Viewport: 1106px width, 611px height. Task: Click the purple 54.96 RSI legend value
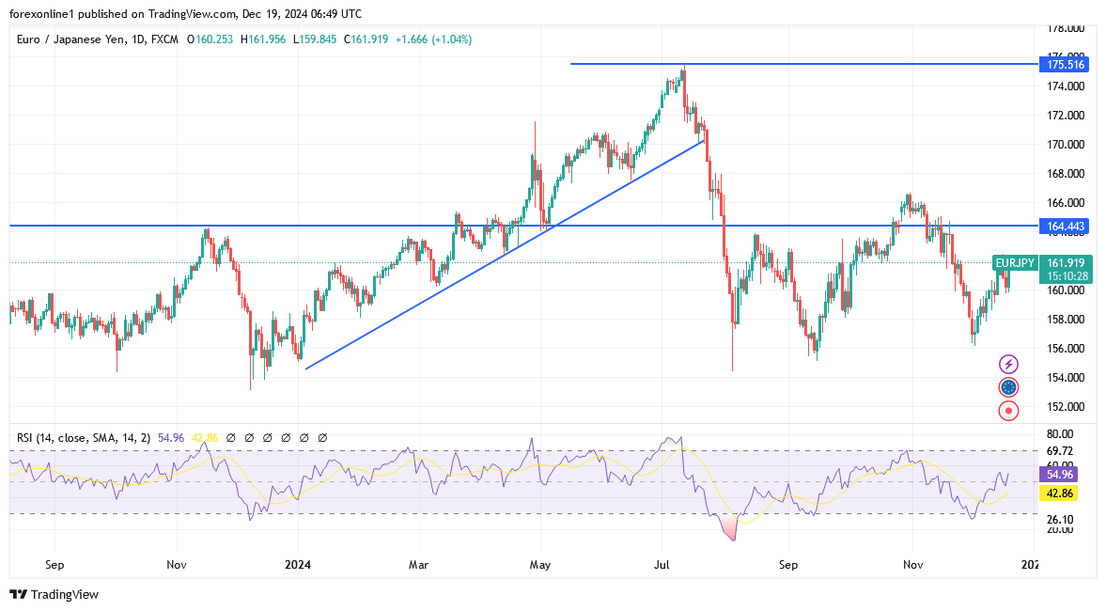click(171, 438)
